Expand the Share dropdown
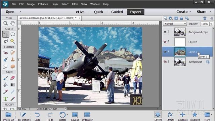 click(211, 12)
